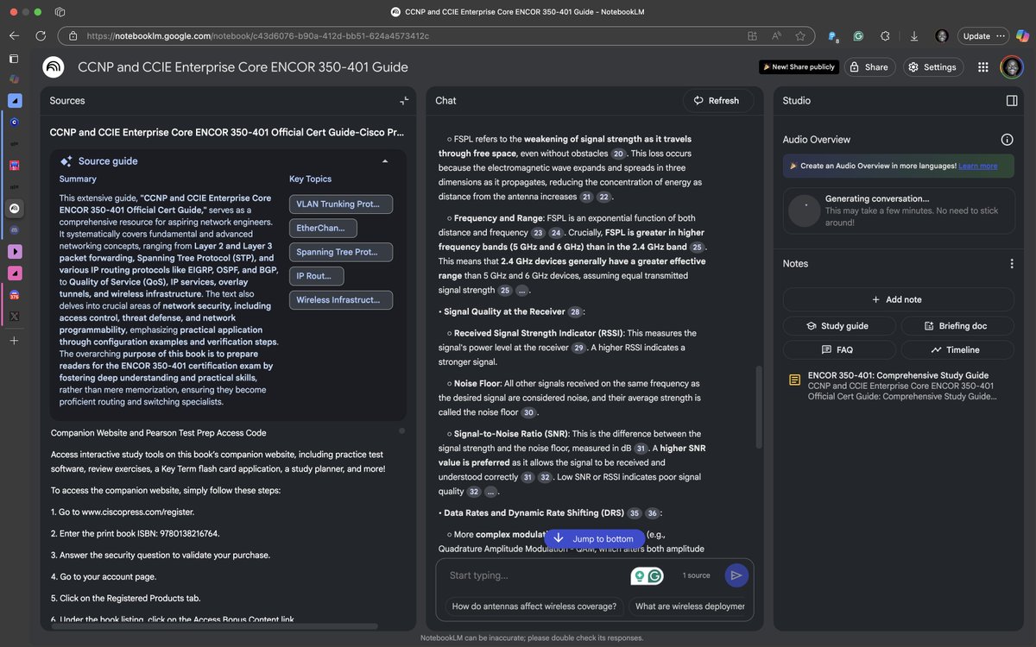Select the VLAN Trunking Prot... key topic
The image size is (1036, 647).
(340, 204)
